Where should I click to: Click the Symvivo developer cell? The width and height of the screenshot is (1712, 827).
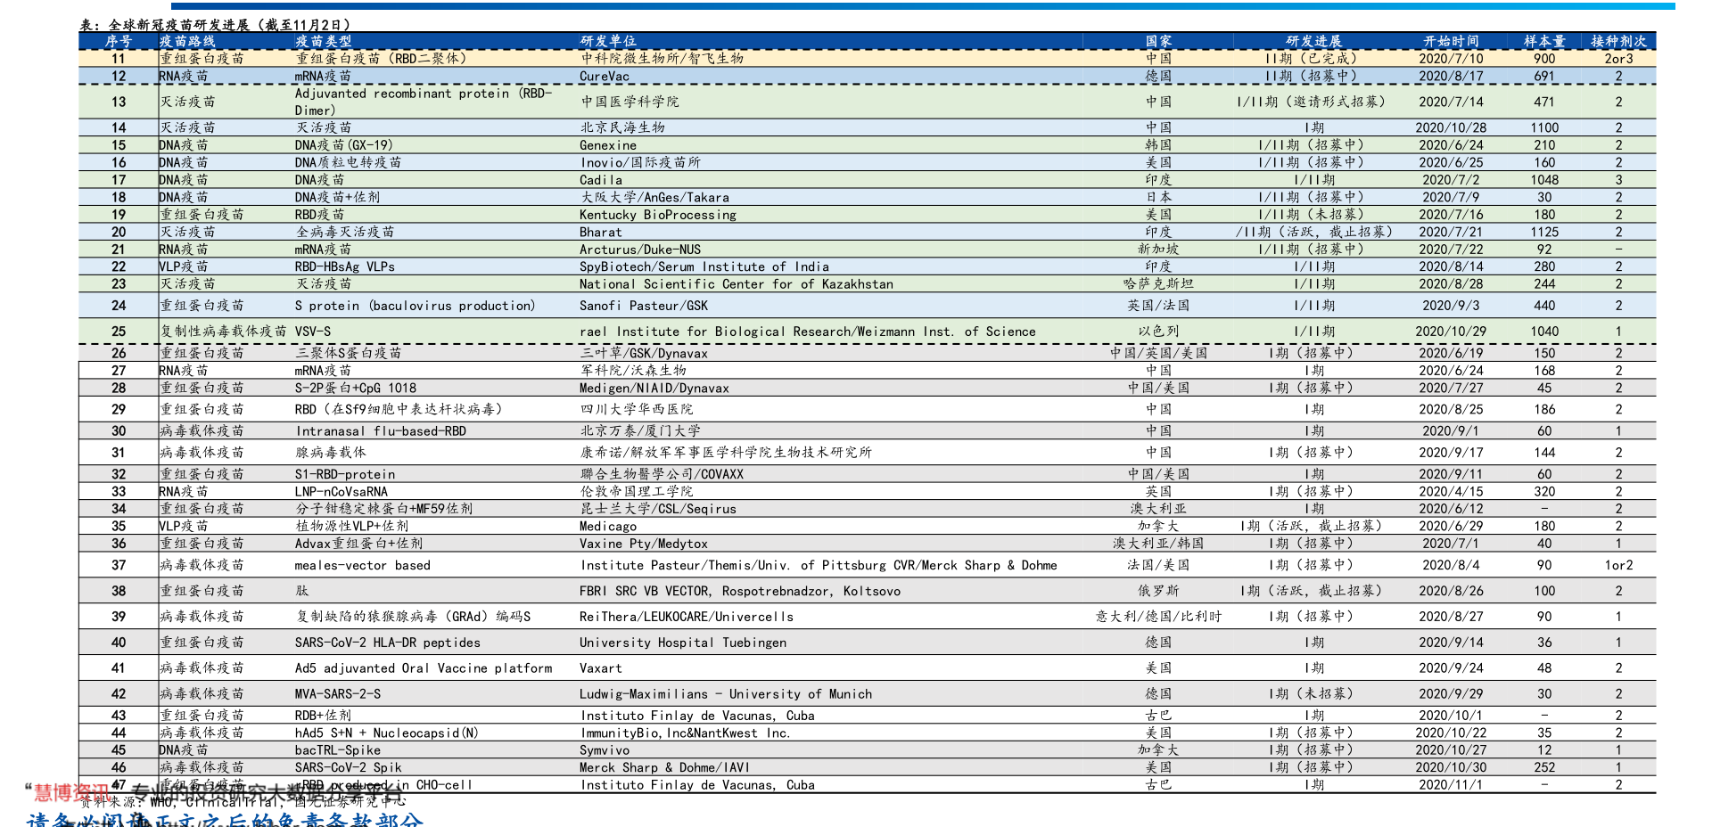point(605,750)
